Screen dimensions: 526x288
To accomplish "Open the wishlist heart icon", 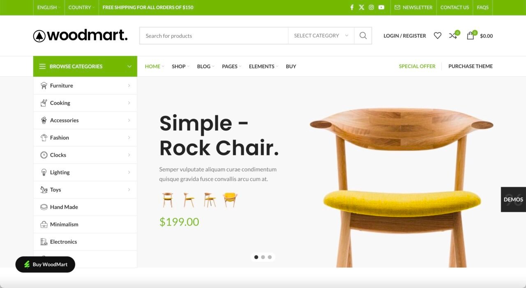I will [x=438, y=36].
